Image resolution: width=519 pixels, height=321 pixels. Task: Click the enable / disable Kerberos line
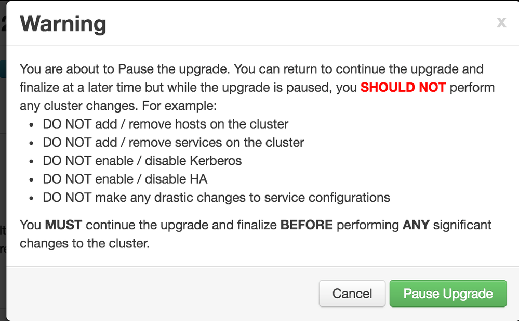[142, 161]
